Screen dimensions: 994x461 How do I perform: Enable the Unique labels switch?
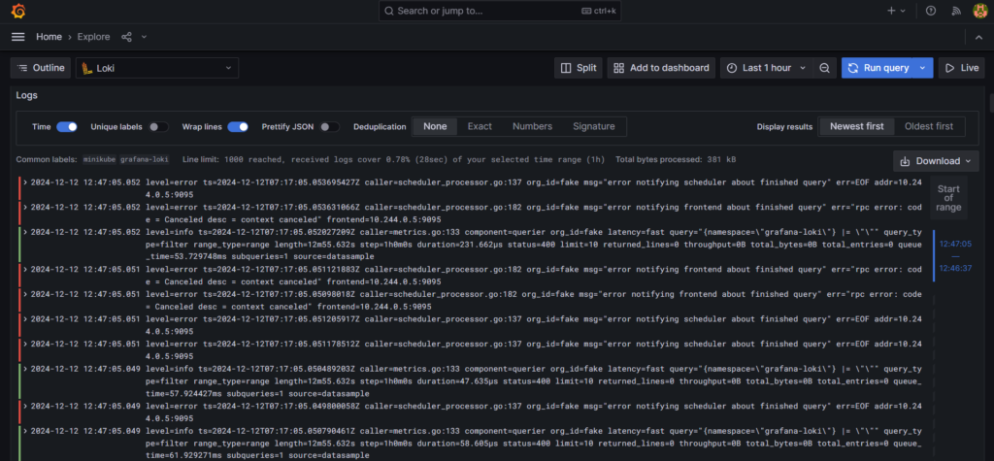point(158,127)
